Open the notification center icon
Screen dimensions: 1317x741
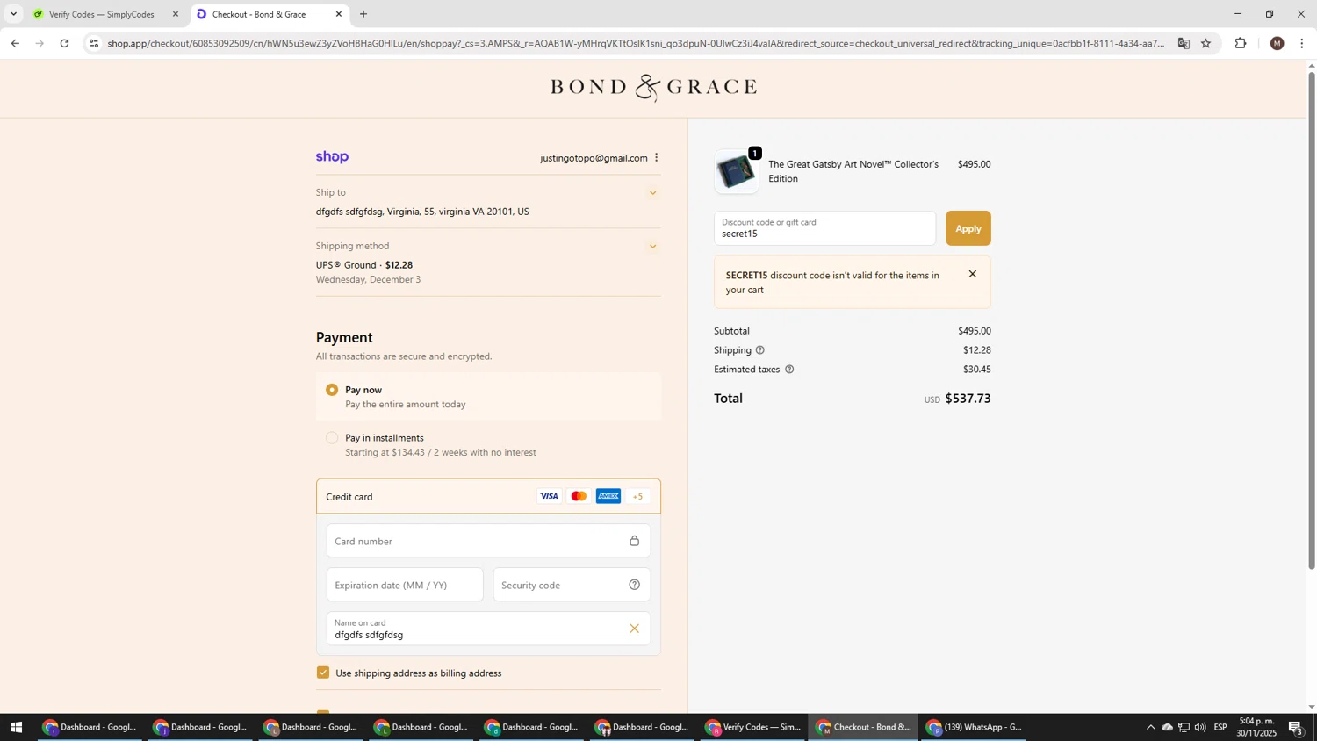(x=1296, y=727)
